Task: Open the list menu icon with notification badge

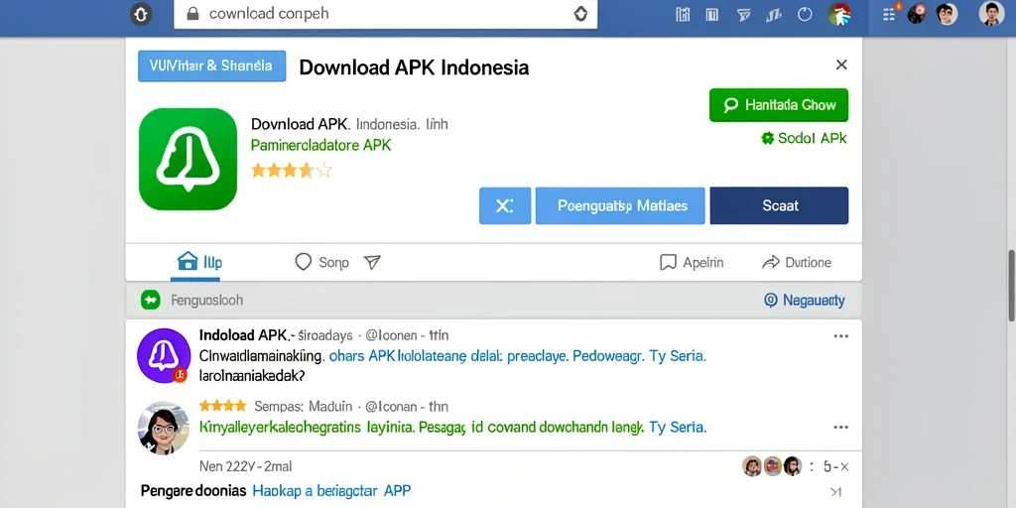Action: (x=890, y=13)
